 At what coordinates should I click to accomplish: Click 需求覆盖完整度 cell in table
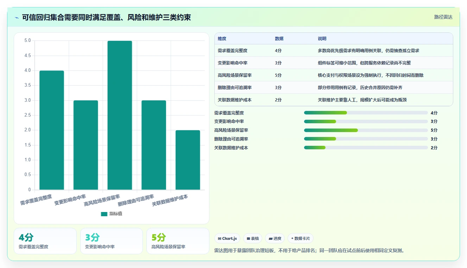[233, 51]
